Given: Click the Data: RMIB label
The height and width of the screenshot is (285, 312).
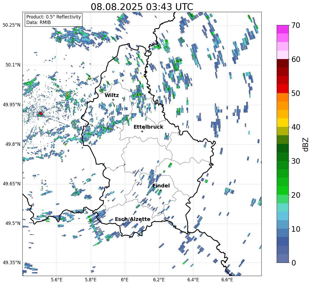Looking at the screenshot, I should point(38,22).
